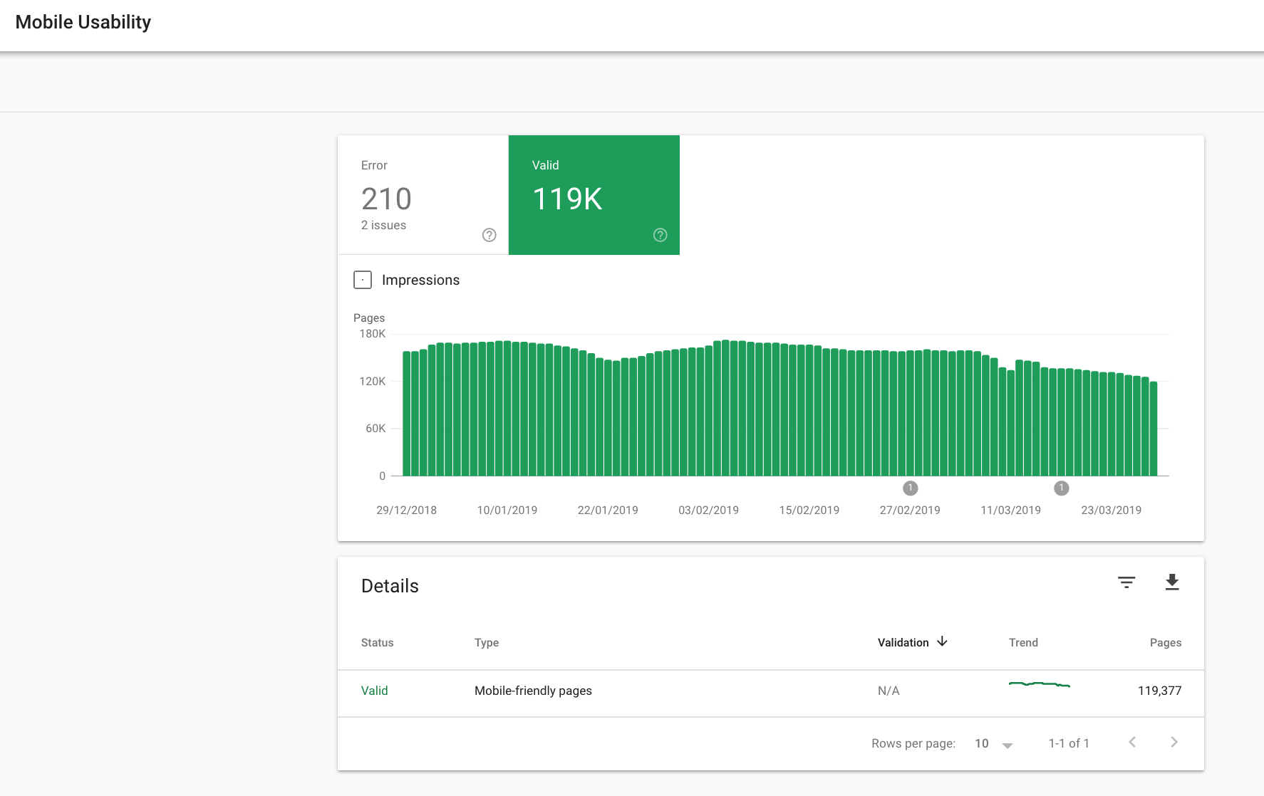Click the last bar in the chart
1264x796 pixels.
pyautogui.click(x=1153, y=429)
